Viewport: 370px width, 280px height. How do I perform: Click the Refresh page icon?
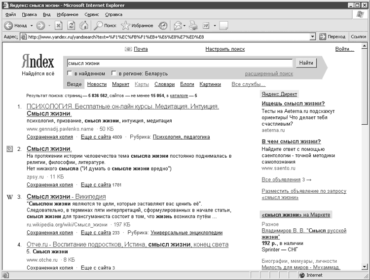[72, 25]
